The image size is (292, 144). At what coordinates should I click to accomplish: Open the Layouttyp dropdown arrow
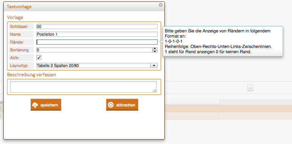pos(154,65)
